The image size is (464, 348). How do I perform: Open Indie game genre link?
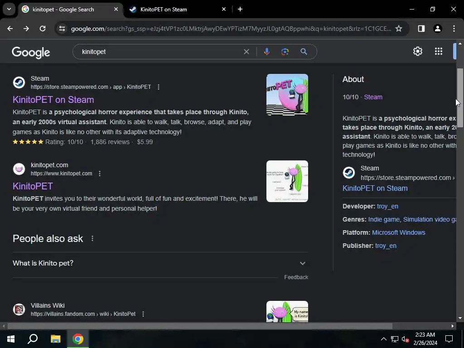[x=384, y=219]
